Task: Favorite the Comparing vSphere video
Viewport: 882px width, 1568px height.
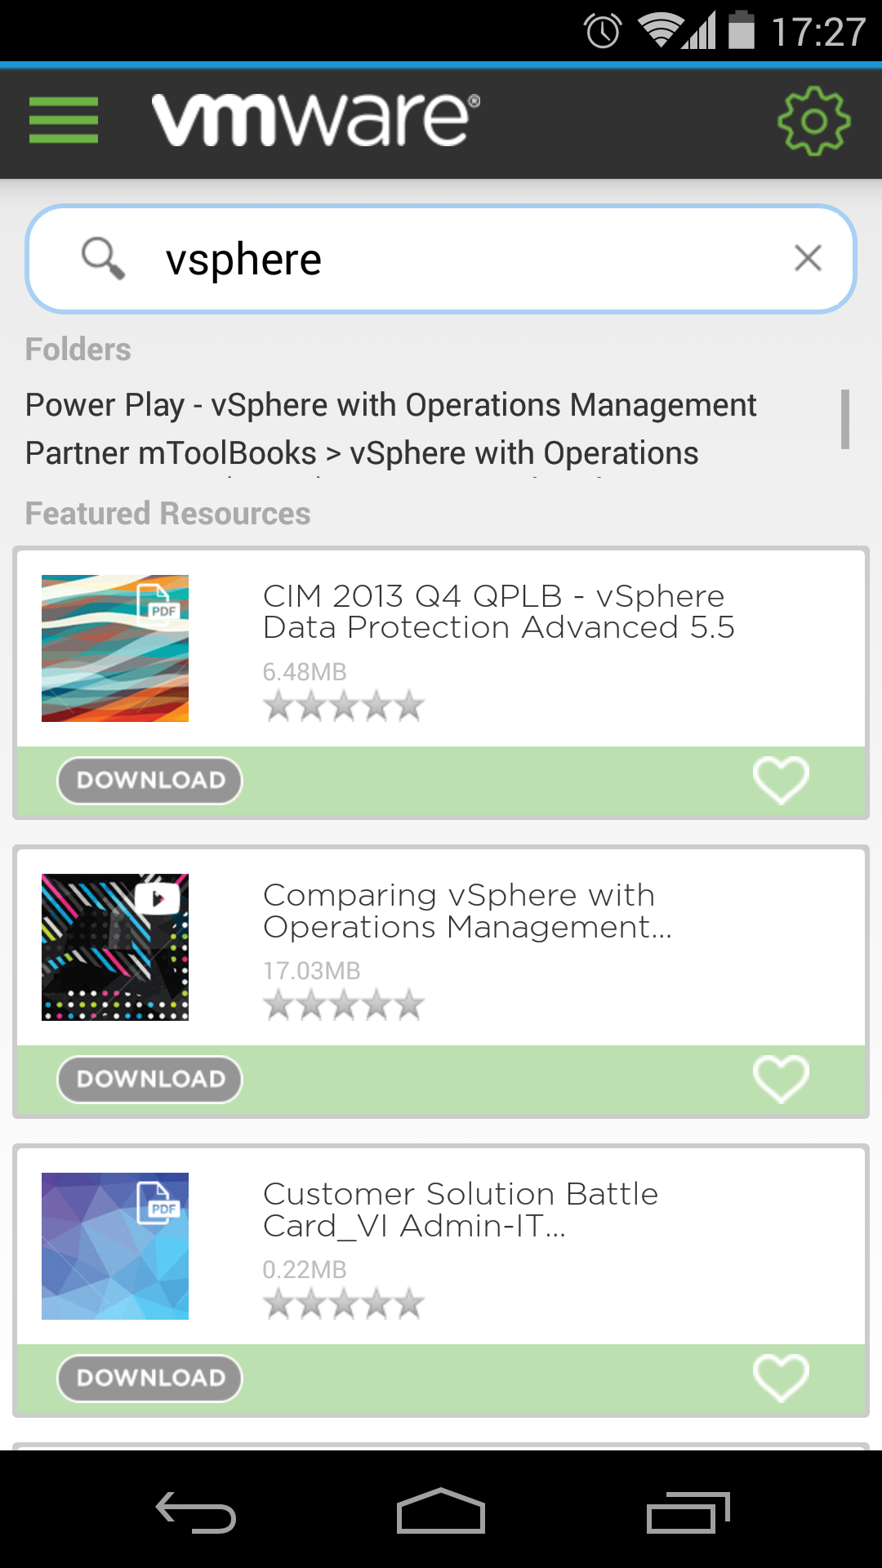Action: [x=780, y=1079]
